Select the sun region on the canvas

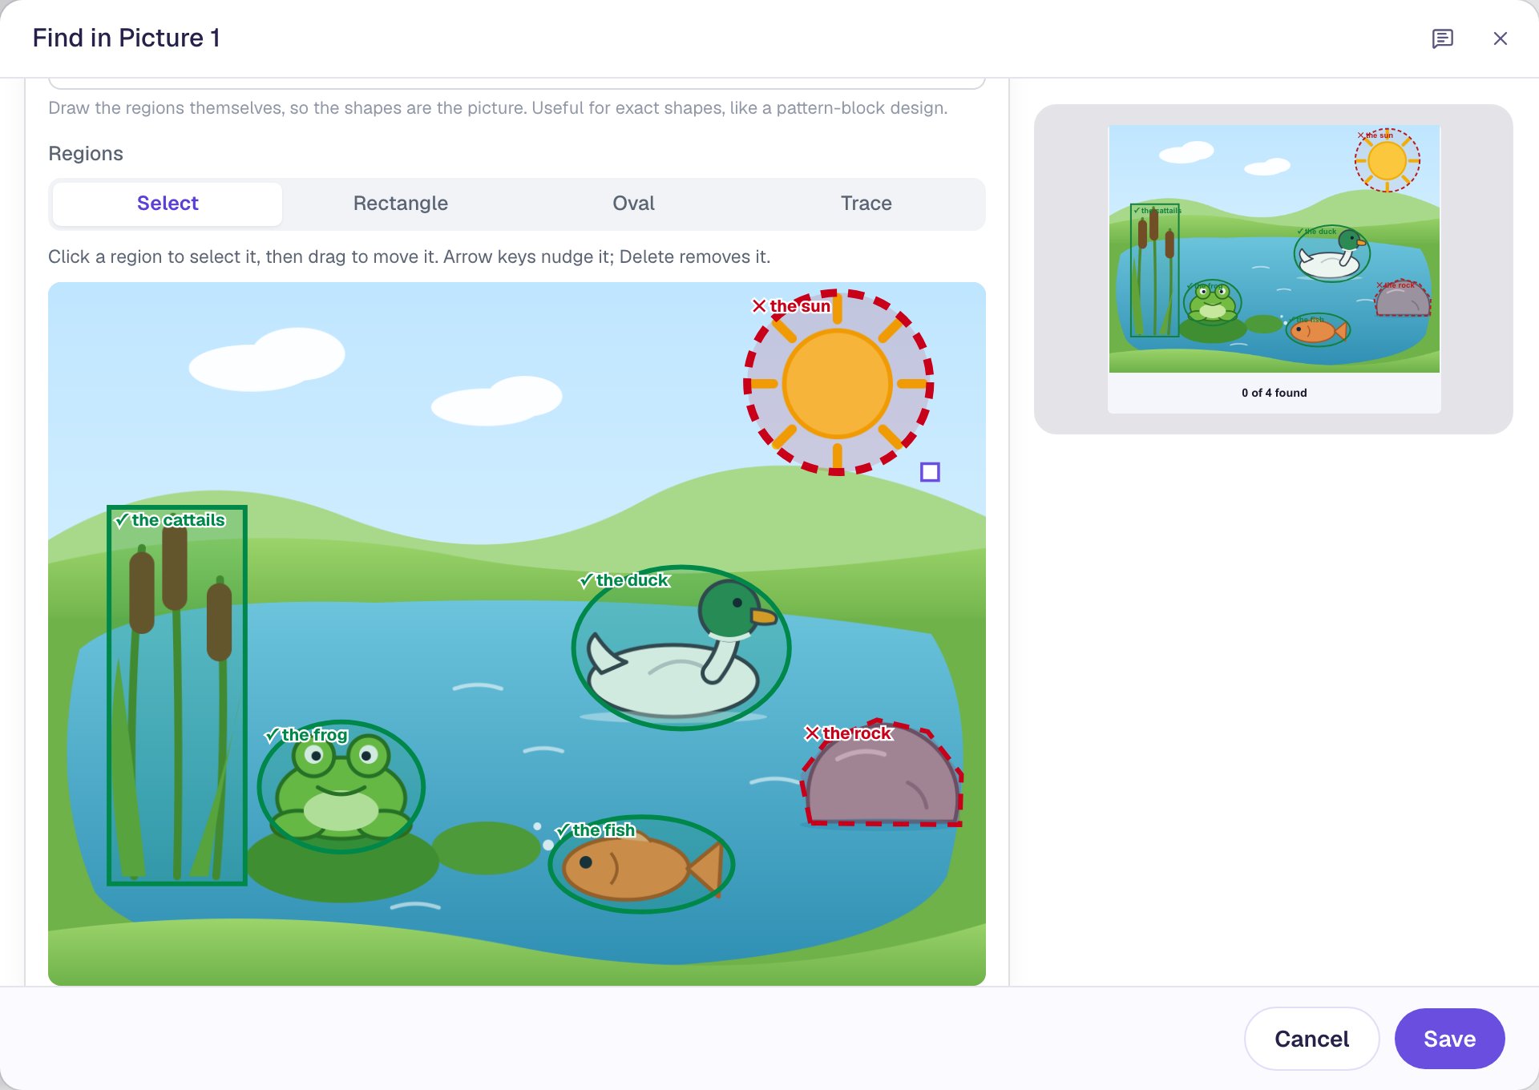click(838, 383)
